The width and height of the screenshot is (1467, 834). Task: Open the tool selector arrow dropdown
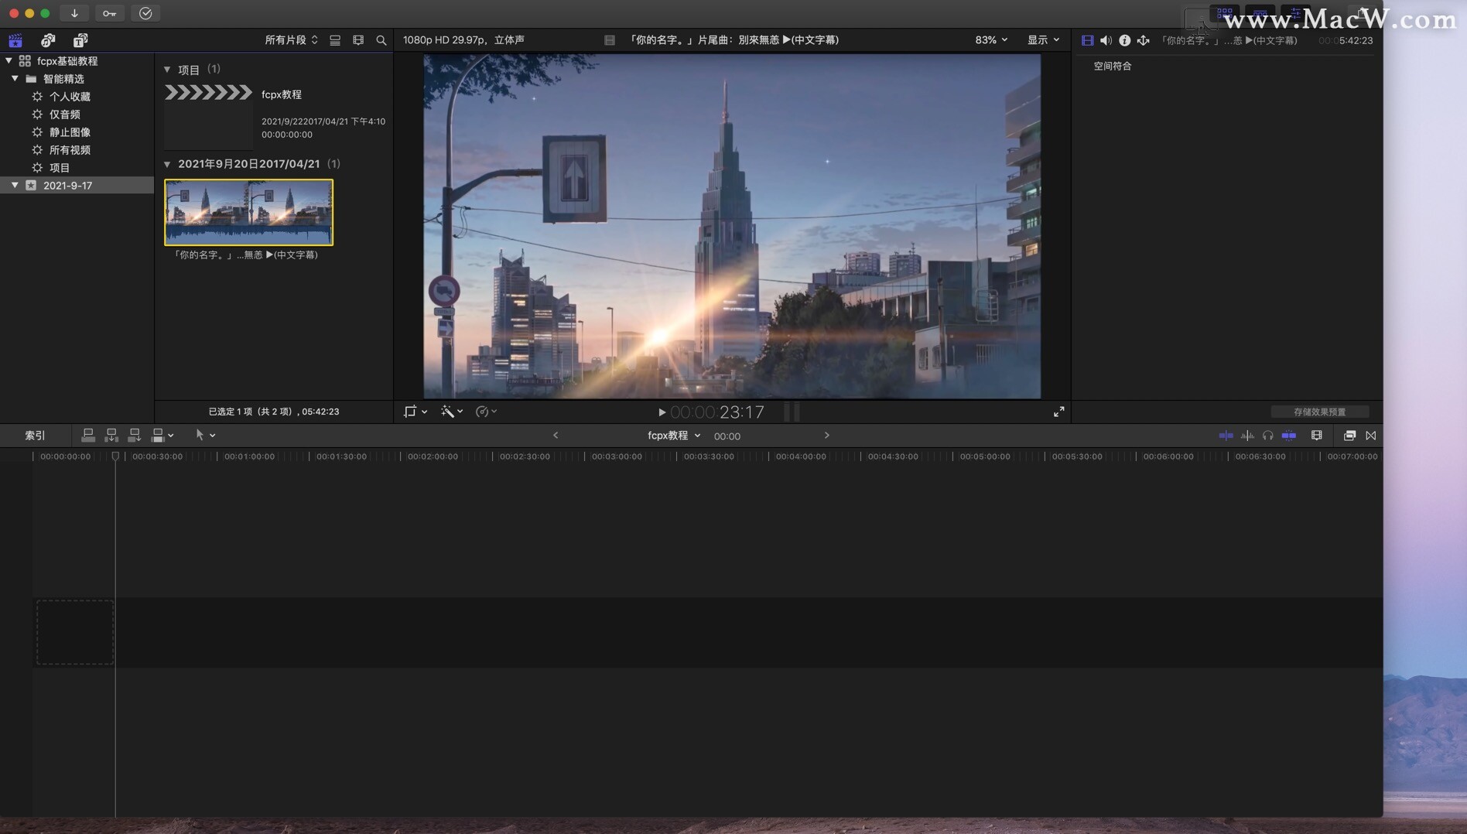(205, 436)
